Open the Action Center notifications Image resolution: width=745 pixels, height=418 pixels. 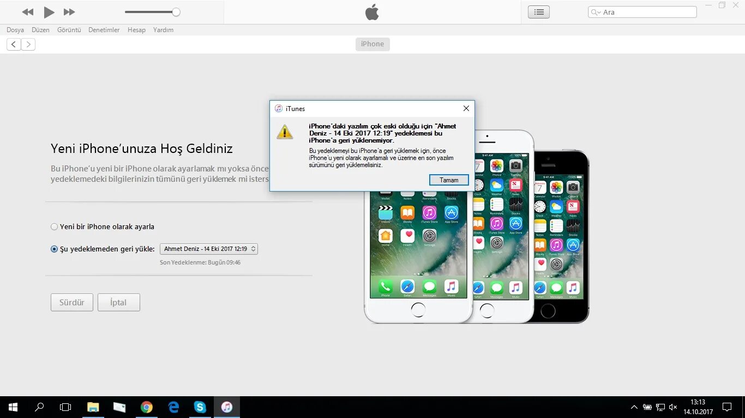coord(727,407)
